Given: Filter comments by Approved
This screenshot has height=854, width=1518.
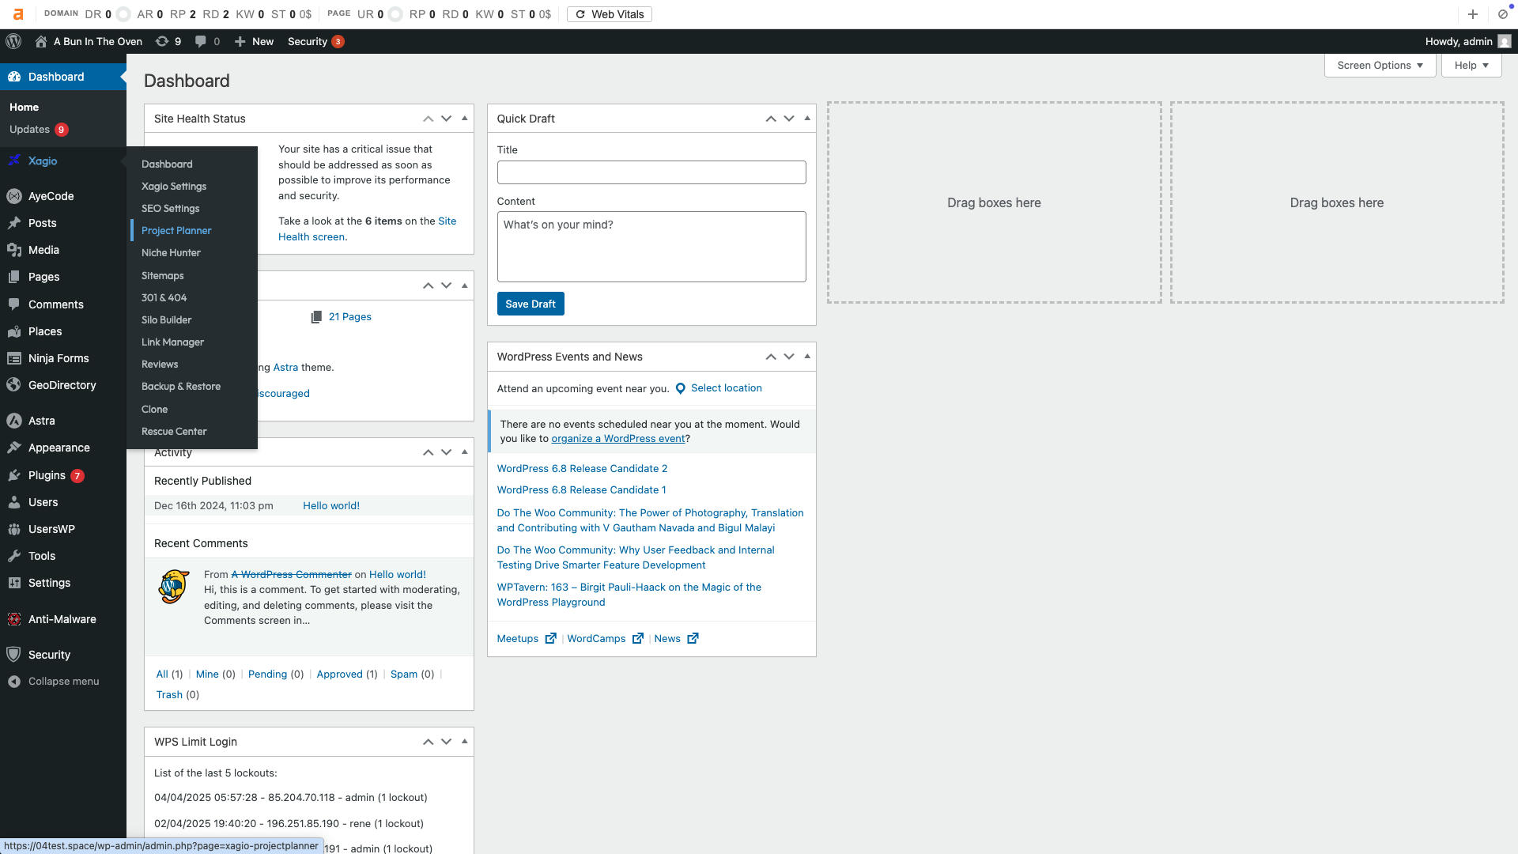Looking at the screenshot, I should pos(339,675).
